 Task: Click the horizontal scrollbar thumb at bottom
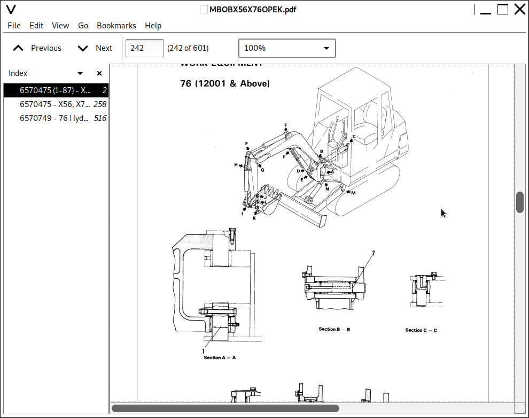(x=225, y=408)
